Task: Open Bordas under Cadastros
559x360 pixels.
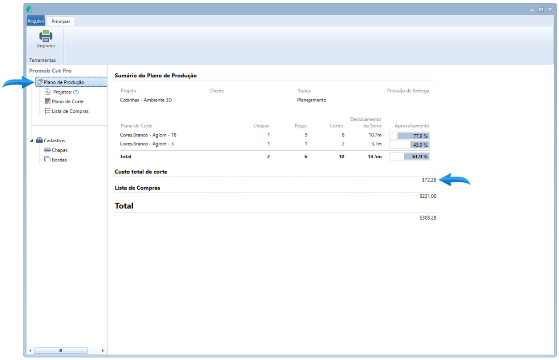Action: 59,160
